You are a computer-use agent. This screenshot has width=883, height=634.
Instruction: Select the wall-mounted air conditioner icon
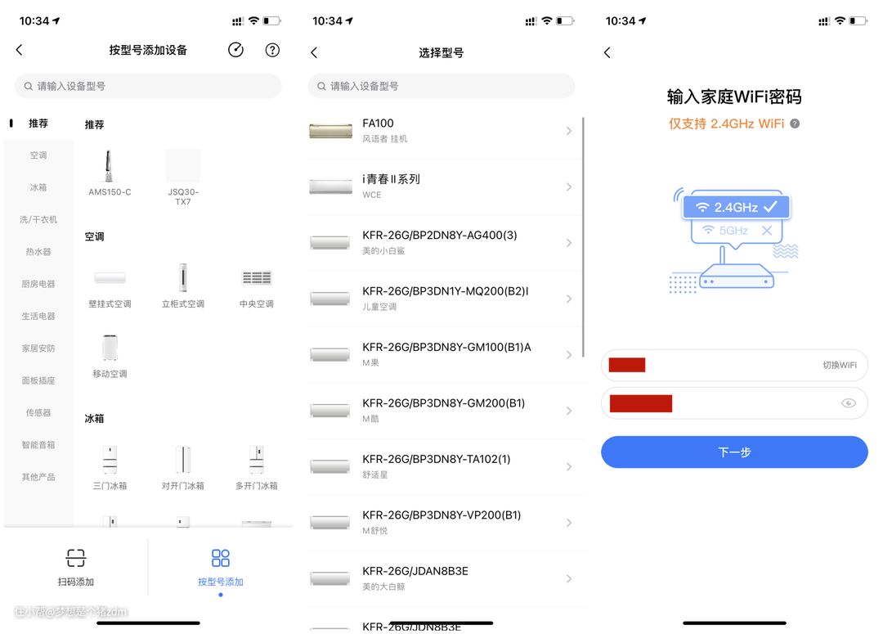pyautogui.click(x=110, y=279)
